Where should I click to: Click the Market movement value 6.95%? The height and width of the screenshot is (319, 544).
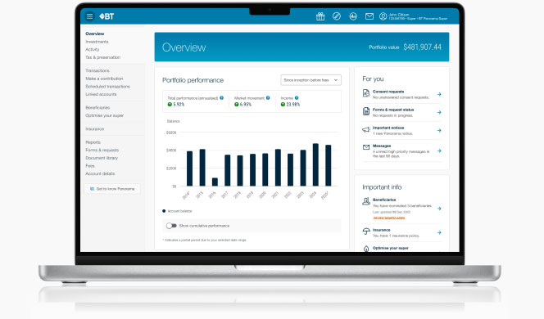tap(246, 104)
